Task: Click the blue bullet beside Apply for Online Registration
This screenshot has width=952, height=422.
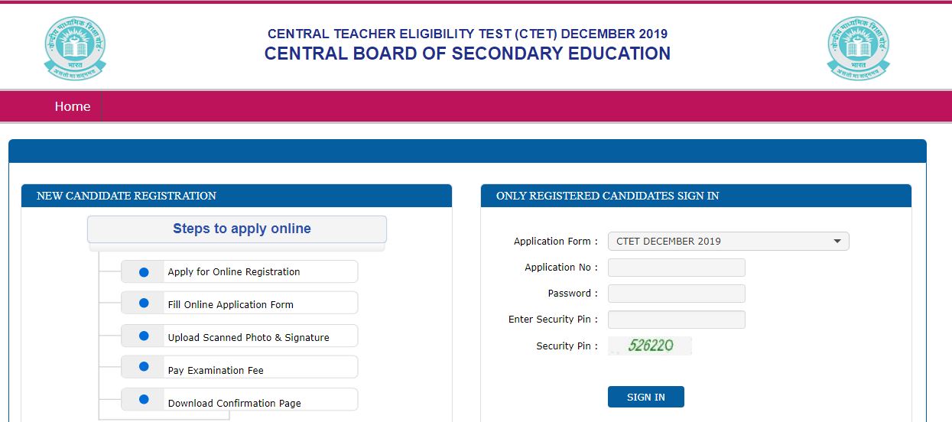Action: tap(143, 271)
